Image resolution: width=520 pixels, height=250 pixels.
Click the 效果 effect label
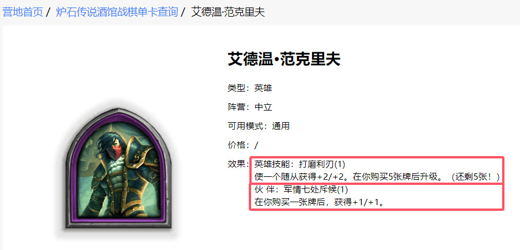click(x=236, y=164)
